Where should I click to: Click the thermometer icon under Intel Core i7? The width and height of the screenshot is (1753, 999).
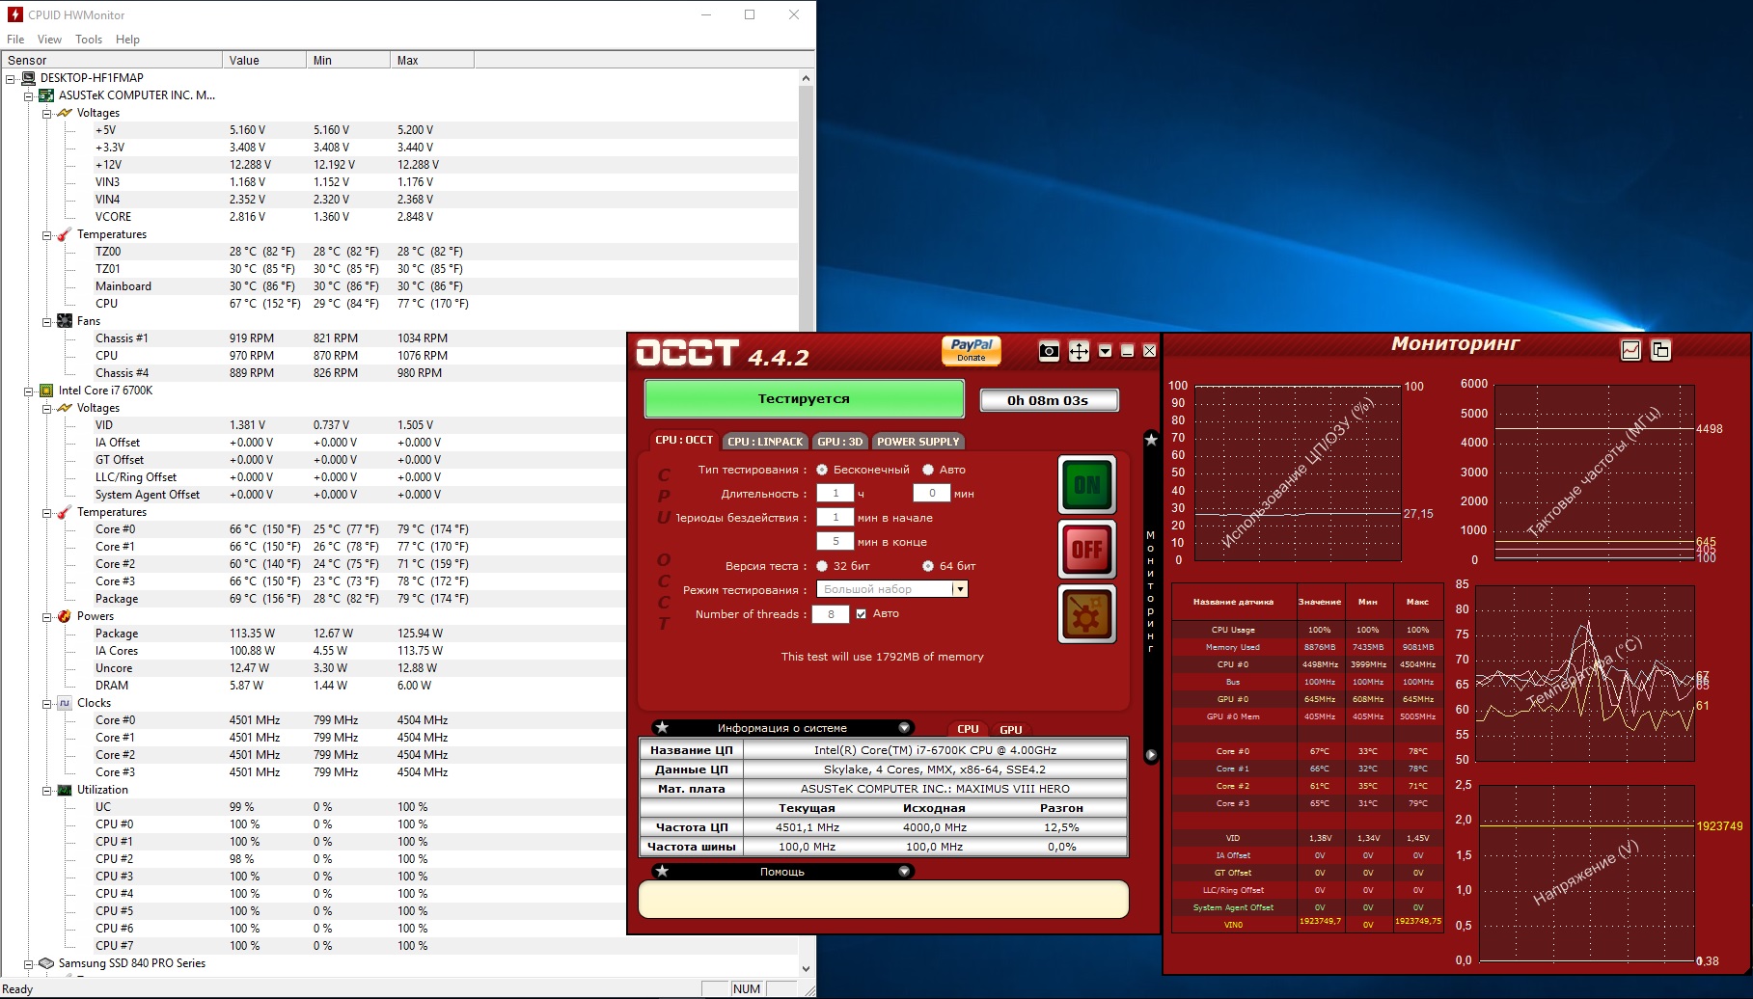point(65,512)
